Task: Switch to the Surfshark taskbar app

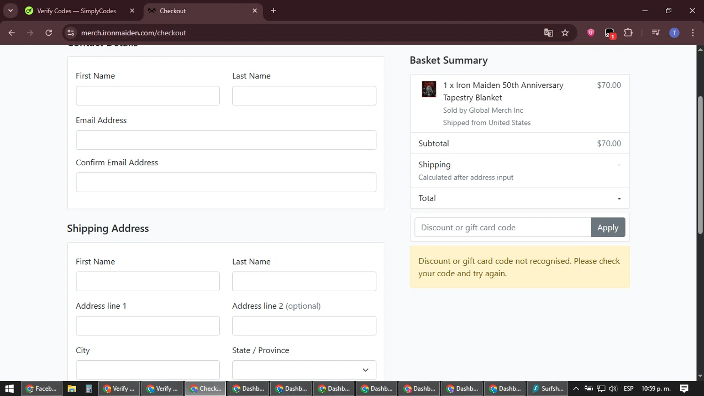Action: click(x=548, y=388)
